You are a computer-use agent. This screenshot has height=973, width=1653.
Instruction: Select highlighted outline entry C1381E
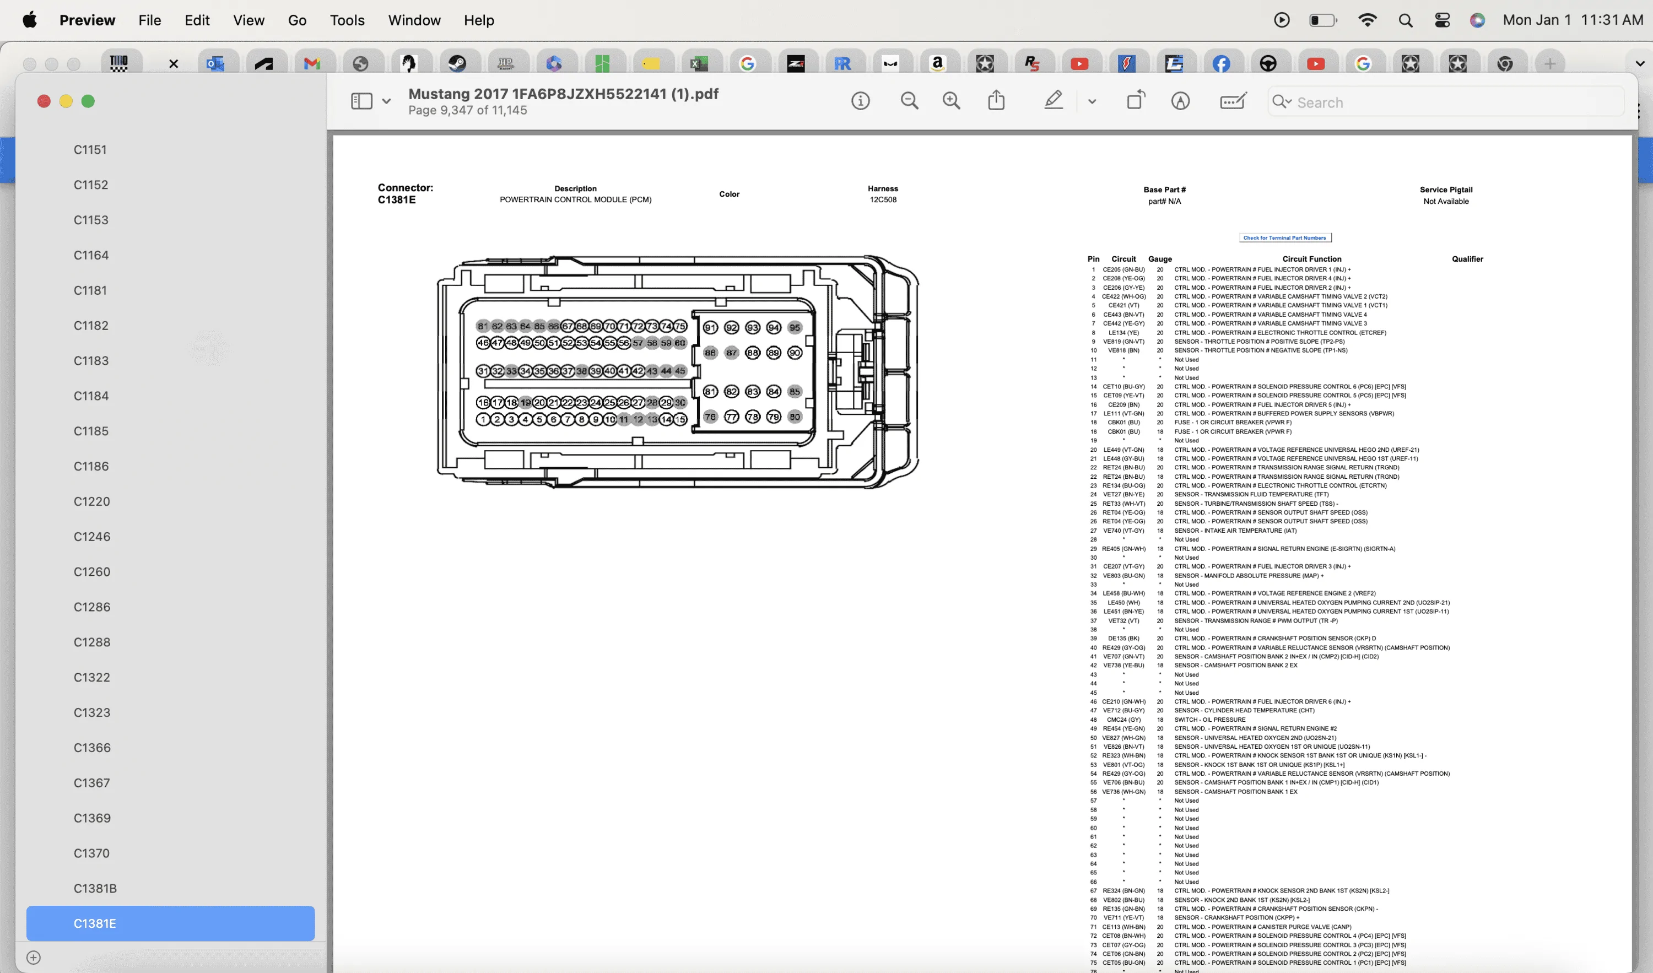tap(170, 923)
